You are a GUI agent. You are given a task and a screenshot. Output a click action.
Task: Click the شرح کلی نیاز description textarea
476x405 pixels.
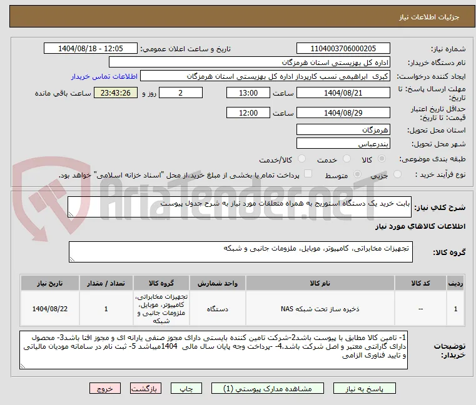[x=240, y=207]
